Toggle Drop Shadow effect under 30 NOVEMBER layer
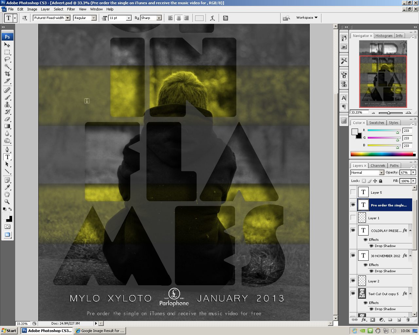 coord(371,271)
